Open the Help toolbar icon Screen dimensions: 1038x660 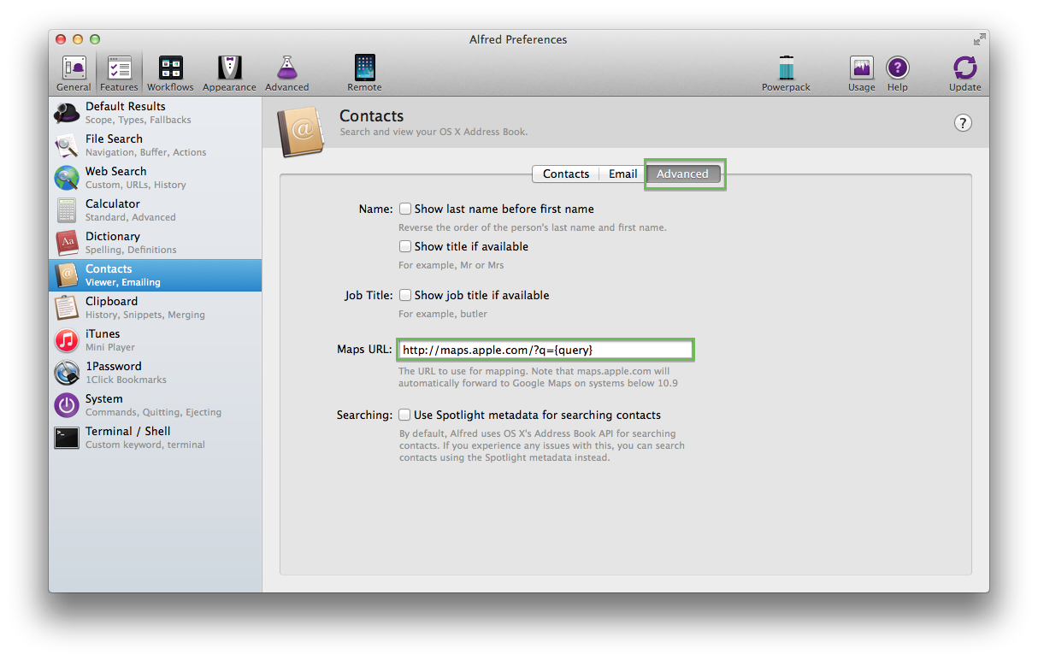(897, 68)
